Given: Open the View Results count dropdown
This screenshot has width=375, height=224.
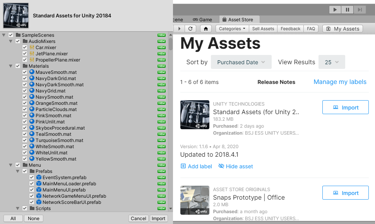Looking at the screenshot, I should [332, 62].
